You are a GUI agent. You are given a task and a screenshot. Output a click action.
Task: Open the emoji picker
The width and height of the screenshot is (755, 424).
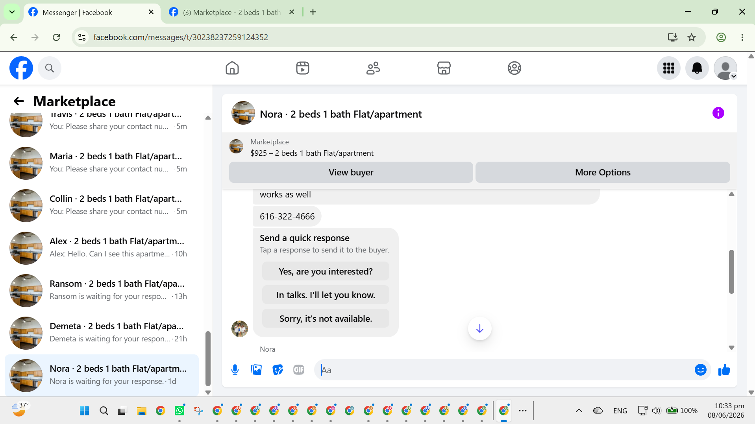pos(701,370)
